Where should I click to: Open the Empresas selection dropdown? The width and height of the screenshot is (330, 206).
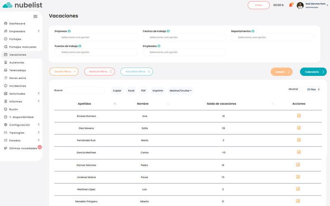(x=96, y=37)
